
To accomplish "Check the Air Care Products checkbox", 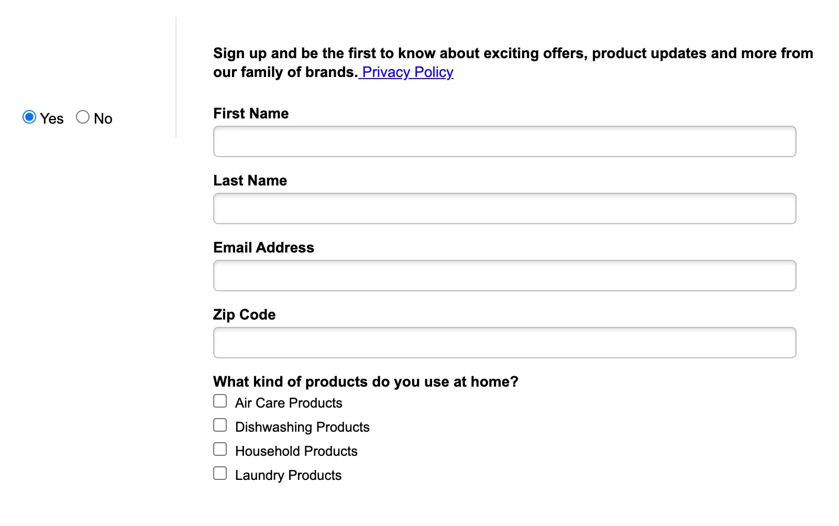I will [x=219, y=400].
